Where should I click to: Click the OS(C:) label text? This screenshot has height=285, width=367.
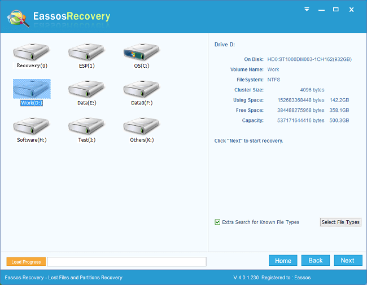click(142, 66)
